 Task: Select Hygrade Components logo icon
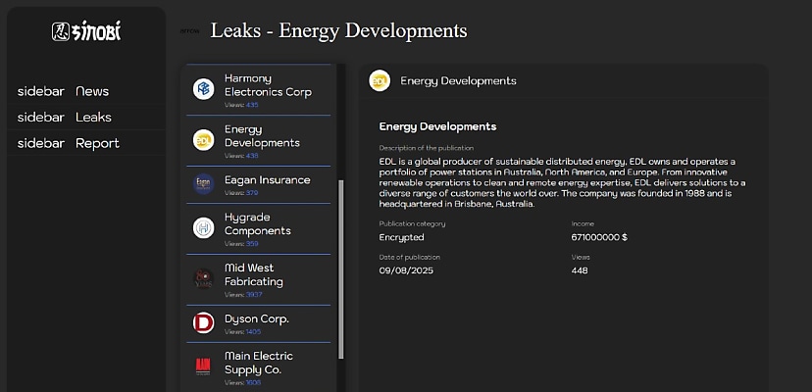[x=204, y=227]
